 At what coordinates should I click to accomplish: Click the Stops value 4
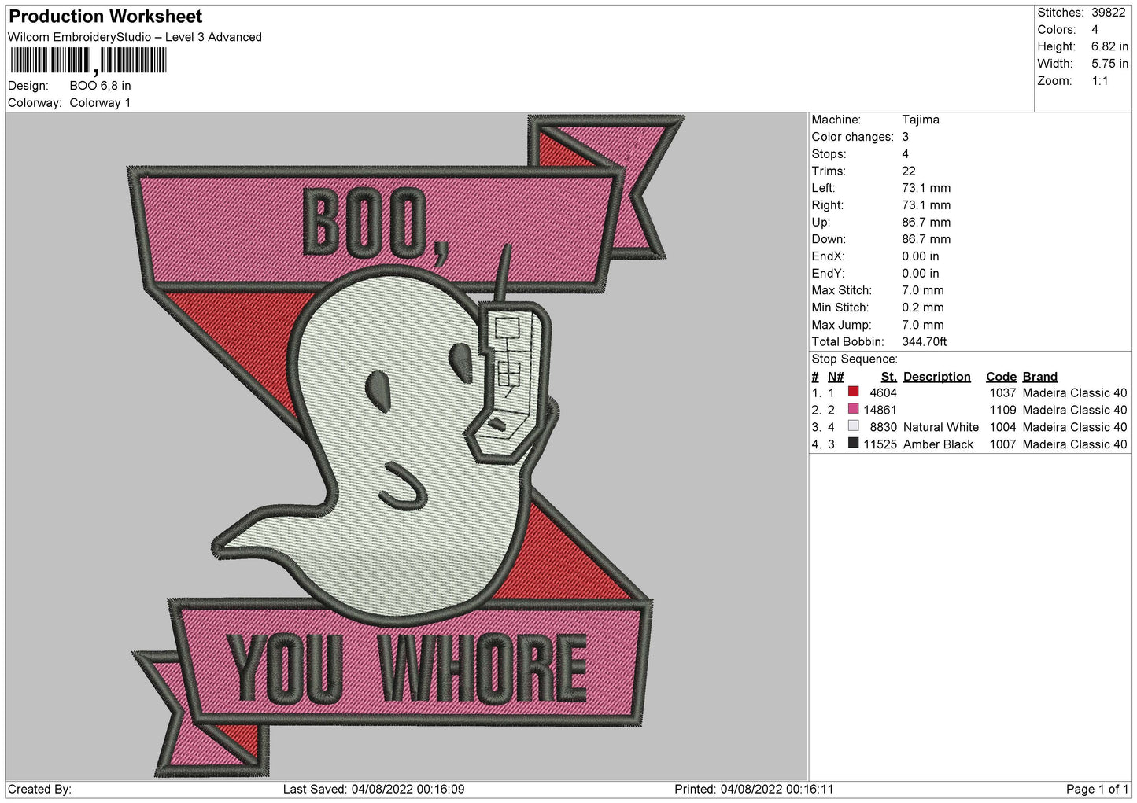tap(906, 154)
